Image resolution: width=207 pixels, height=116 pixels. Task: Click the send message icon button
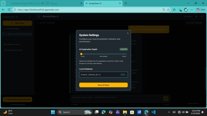166,98
